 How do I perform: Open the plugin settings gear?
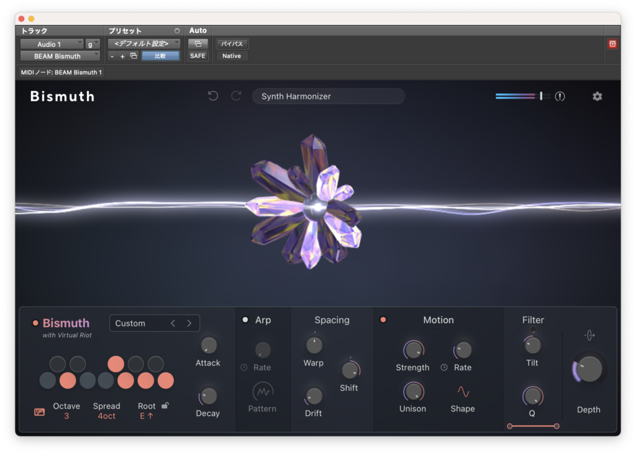(597, 96)
